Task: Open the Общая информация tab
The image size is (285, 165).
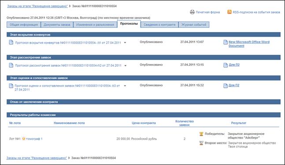Action: (x=24, y=25)
